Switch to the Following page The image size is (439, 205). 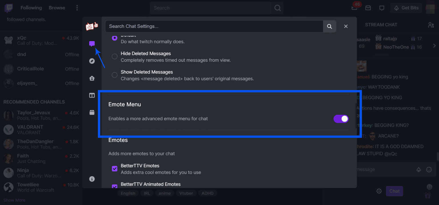(x=31, y=8)
